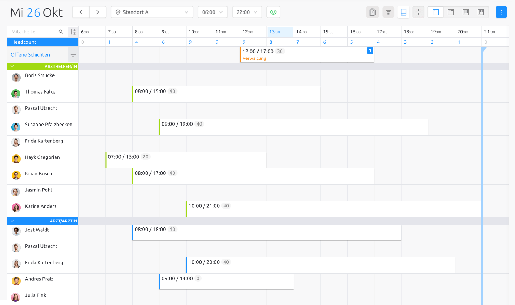515x305 pixels.
Task: Open the 22:00 end time dropdown
Action: click(247, 12)
